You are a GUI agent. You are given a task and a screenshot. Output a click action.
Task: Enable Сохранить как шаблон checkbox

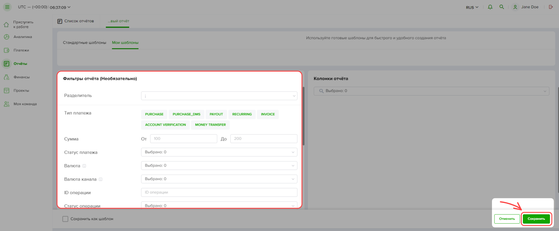[x=65, y=219]
